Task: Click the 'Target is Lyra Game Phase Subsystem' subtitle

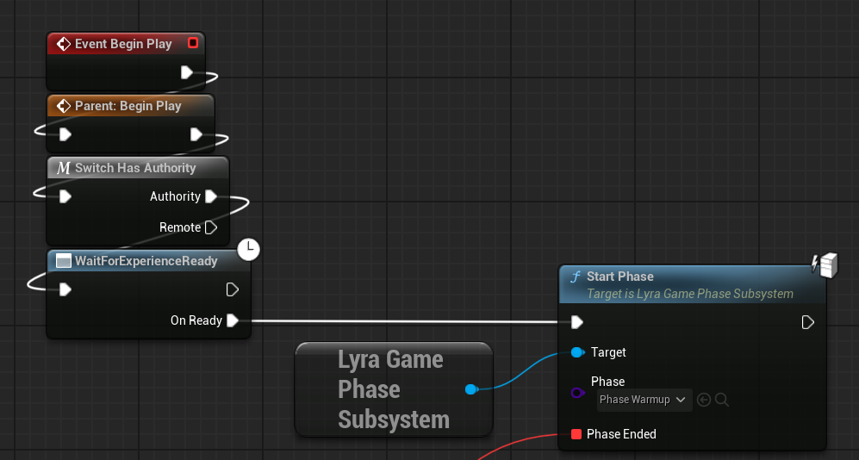Action: coord(690,294)
